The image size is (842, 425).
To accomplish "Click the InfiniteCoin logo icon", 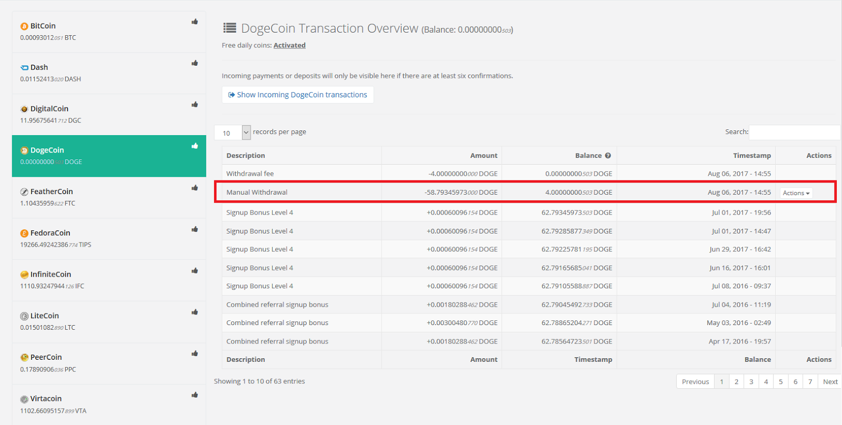I will [24, 275].
